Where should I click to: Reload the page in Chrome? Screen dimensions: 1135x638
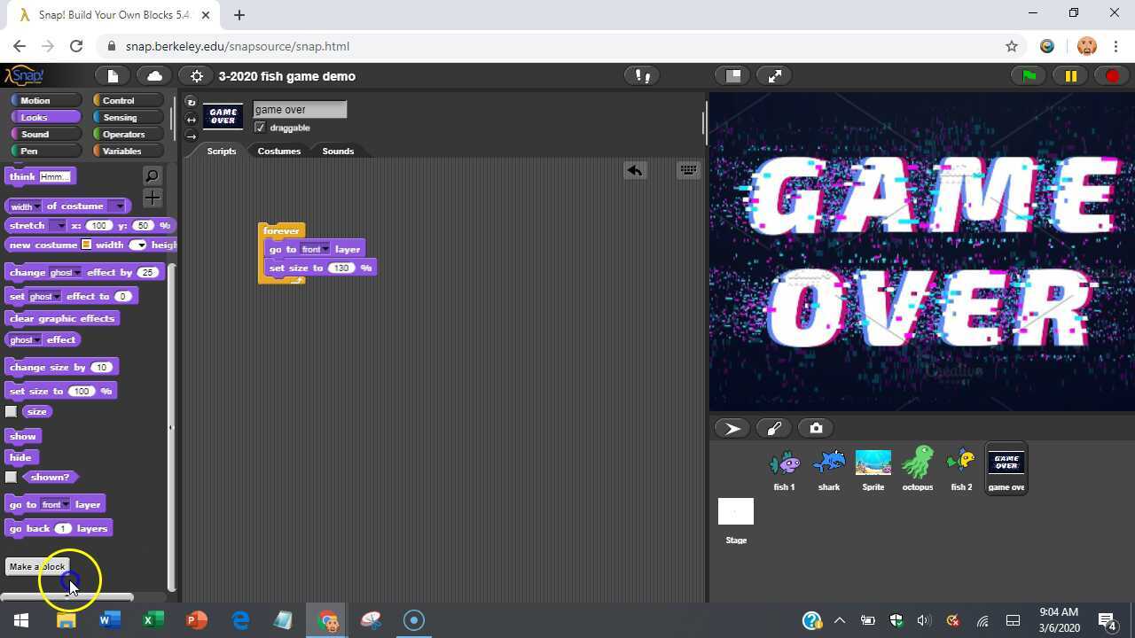coord(76,46)
